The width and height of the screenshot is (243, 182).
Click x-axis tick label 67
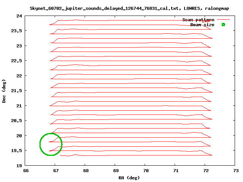pyautogui.click(x=56, y=171)
